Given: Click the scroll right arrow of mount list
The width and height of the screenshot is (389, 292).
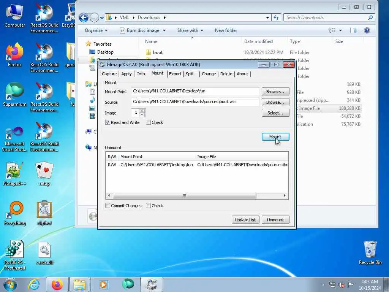Looking at the screenshot, I should 285,196.
